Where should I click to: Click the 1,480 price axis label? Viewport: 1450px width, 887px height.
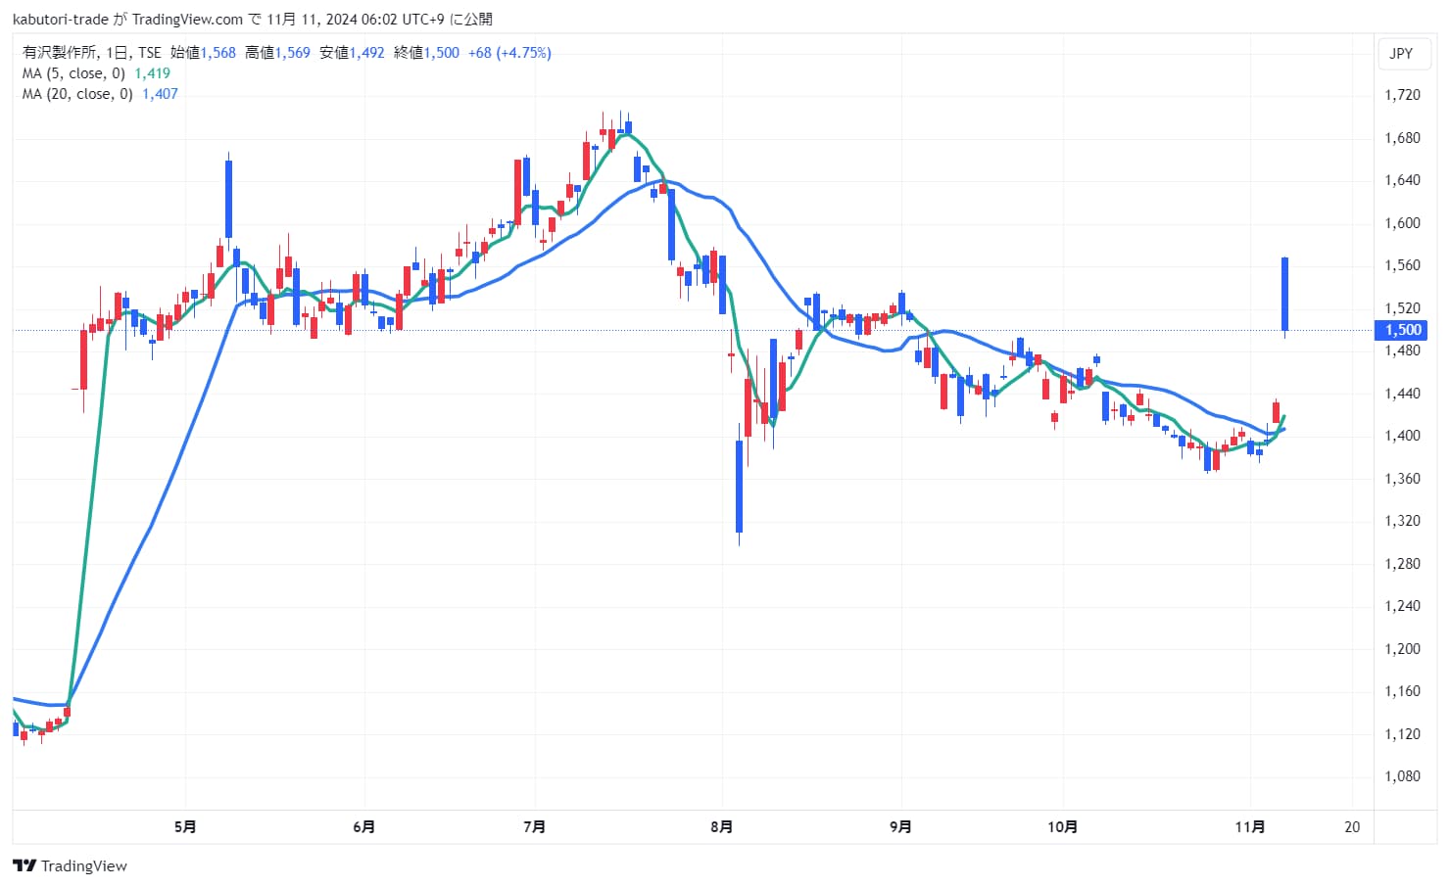(x=1402, y=350)
